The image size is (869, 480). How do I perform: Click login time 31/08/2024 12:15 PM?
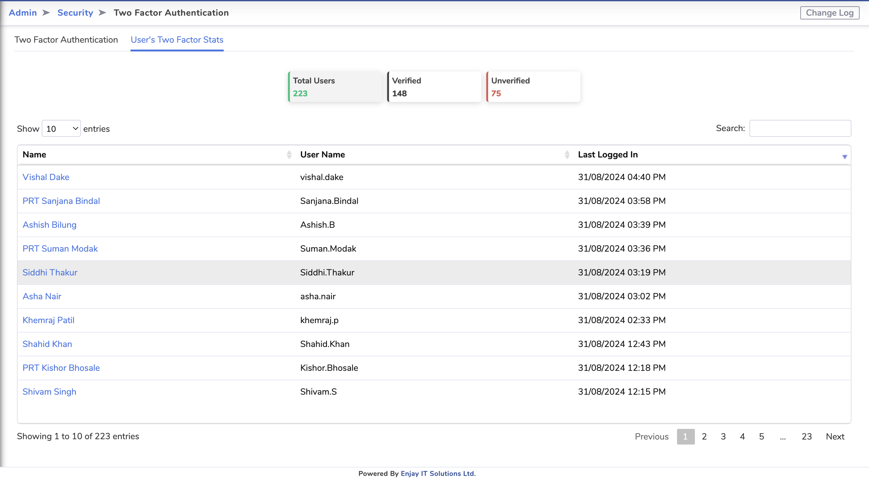(x=622, y=392)
